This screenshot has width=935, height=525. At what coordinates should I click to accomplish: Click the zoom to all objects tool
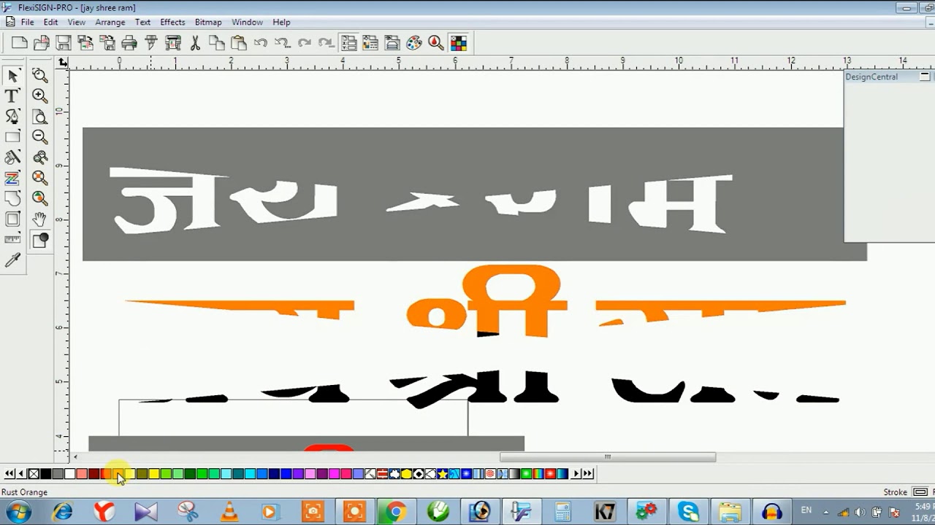[x=40, y=157]
